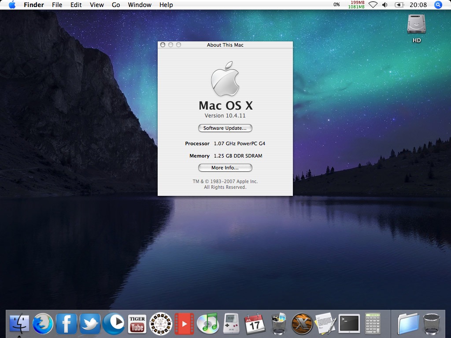The width and height of the screenshot is (451, 338).
Task: Open the Tiger Tube app in Dock
Action: [137, 324]
